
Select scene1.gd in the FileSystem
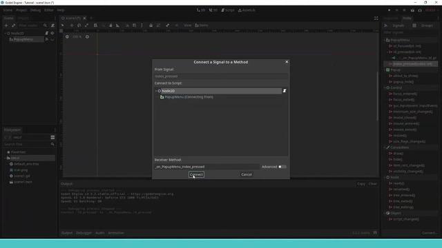point(21,176)
